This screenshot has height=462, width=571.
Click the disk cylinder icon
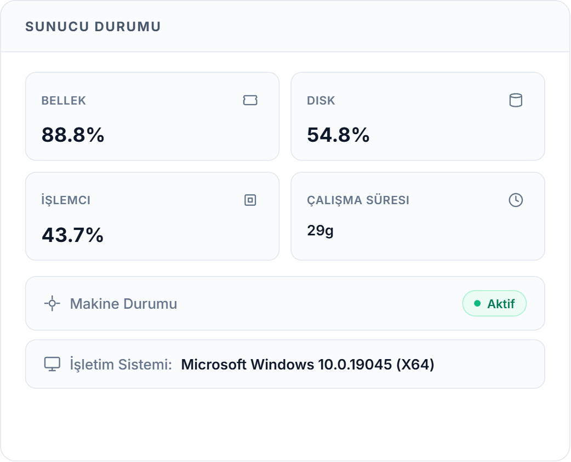point(516,100)
